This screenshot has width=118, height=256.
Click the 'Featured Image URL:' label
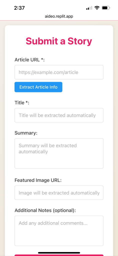38,180
